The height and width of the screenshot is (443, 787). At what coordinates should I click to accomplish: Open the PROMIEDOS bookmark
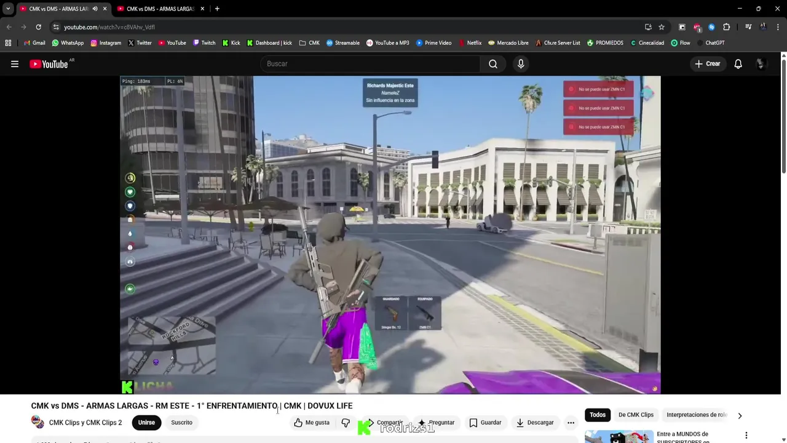pos(605,43)
